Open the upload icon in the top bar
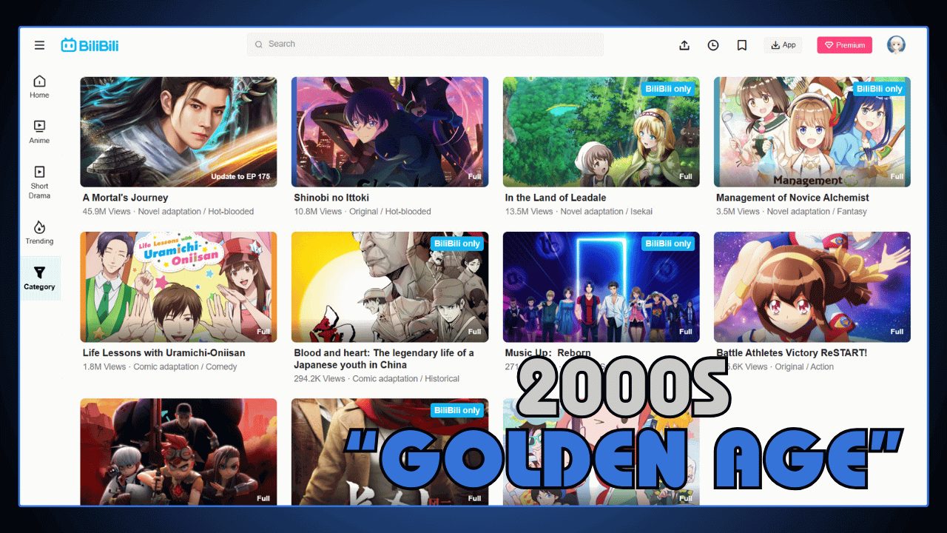Viewport: 947px width, 533px height. [x=684, y=44]
